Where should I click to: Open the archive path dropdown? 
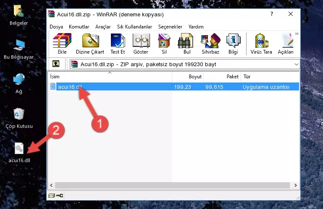297,65
